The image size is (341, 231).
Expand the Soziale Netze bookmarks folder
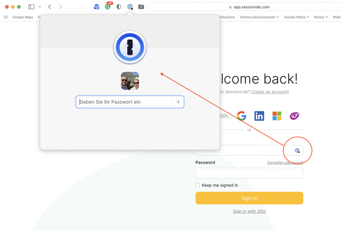point(296,17)
